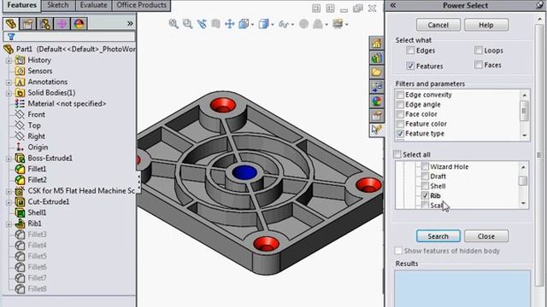Screen dimensions: 547x307
Task: Enable the Face color filter
Action: coord(400,114)
